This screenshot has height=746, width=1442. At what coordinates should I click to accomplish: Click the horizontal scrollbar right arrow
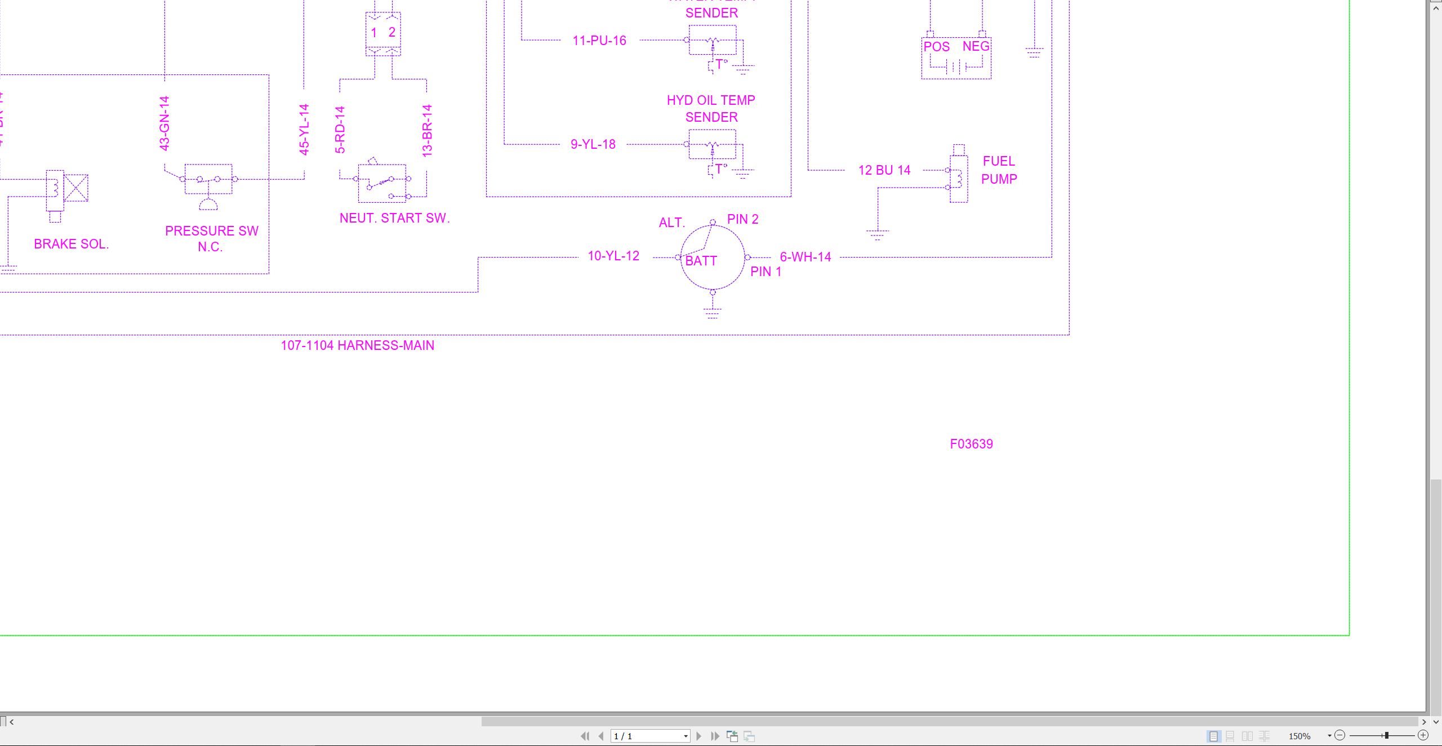(x=1424, y=721)
